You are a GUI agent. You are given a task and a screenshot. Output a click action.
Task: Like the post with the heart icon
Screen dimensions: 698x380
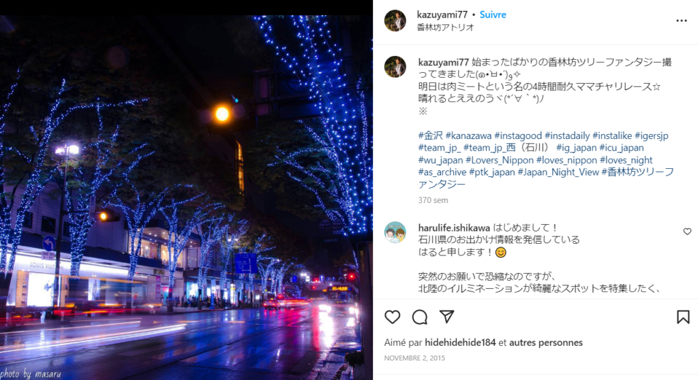392,317
